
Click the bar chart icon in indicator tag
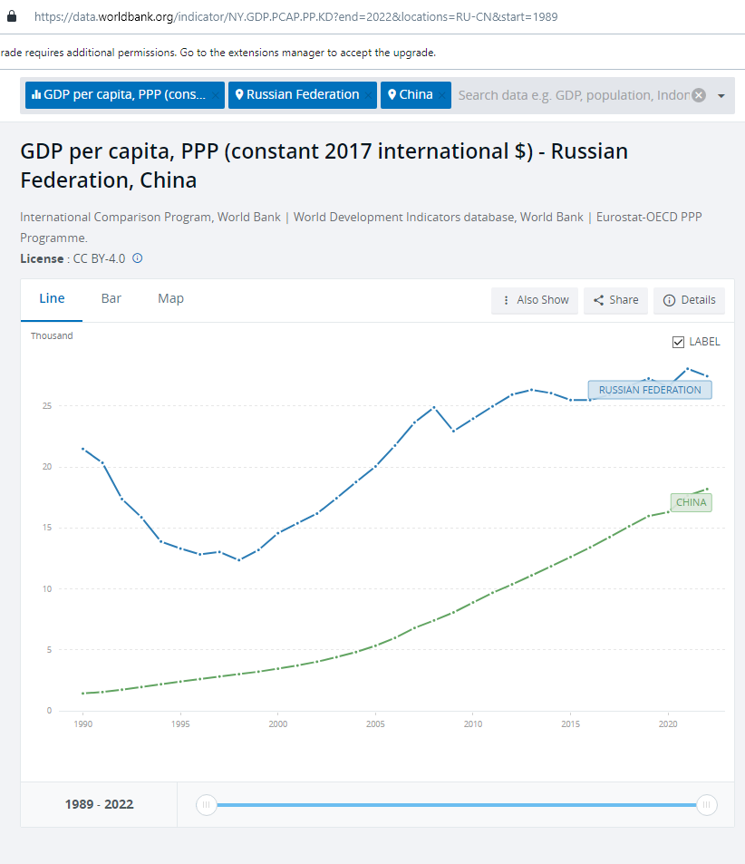(36, 94)
